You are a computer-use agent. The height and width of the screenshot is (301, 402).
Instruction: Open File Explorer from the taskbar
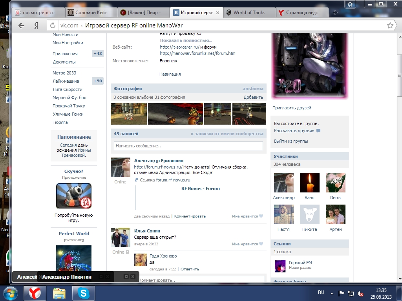pyautogui.click(x=59, y=293)
